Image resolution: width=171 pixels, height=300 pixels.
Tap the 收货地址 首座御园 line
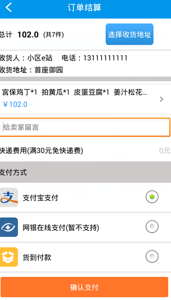click(x=31, y=70)
